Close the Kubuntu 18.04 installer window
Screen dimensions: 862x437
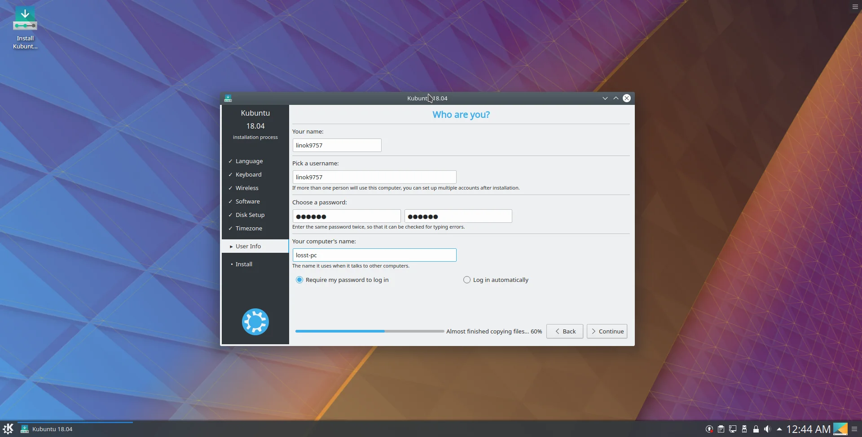click(x=627, y=98)
